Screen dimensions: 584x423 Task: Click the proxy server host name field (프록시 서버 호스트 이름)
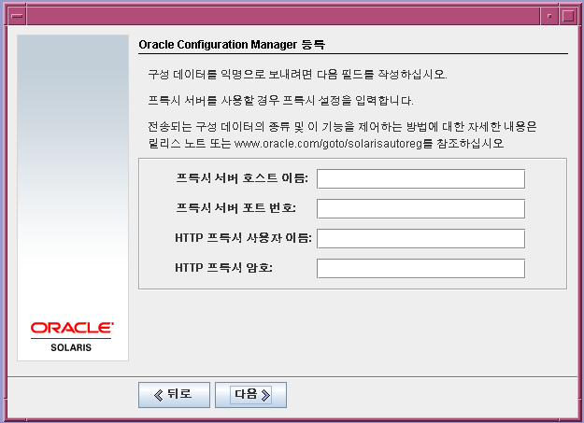(420, 179)
